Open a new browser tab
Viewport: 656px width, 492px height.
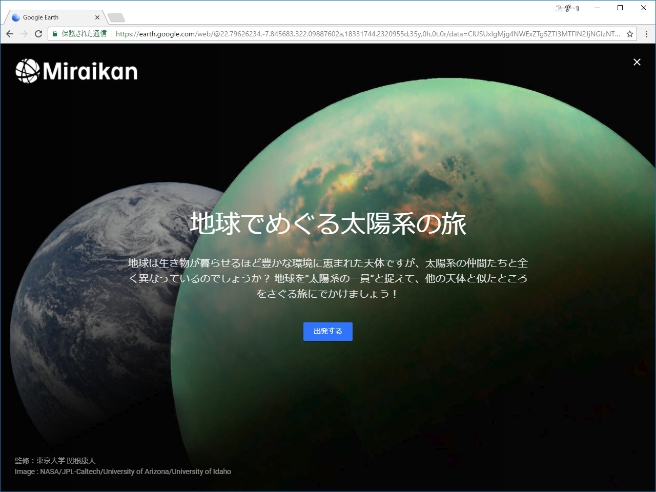[116, 17]
